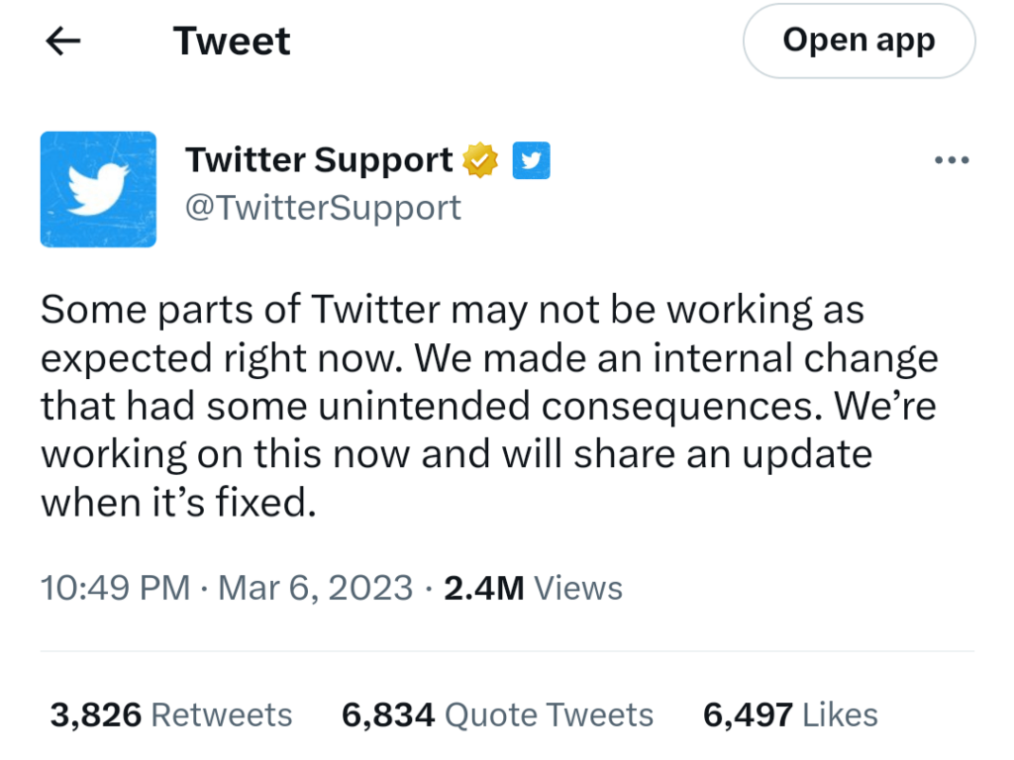Click 'will share an update' in the tweet
Image resolution: width=1014 pixels, height=760 pixels.
pyautogui.click(x=687, y=454)
